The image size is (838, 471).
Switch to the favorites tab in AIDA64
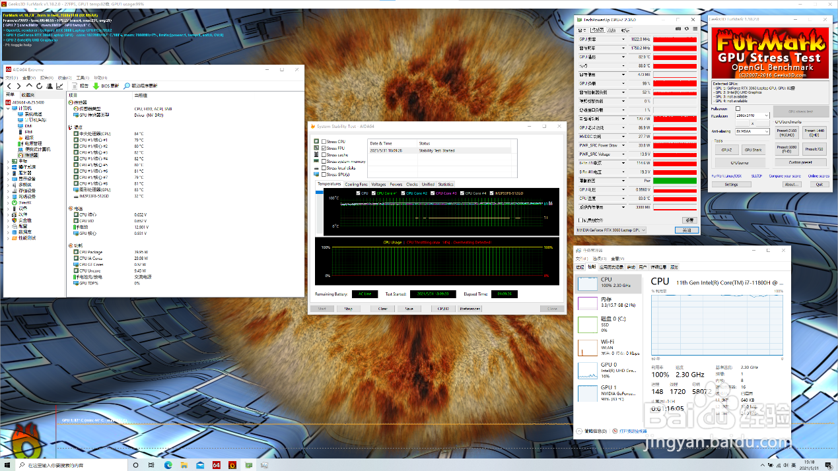tap(28, 95)
